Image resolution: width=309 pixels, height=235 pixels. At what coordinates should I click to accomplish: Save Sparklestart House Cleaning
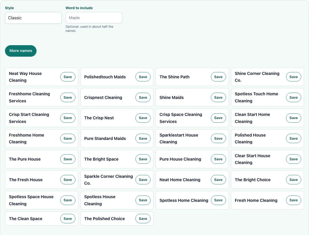(218, 139)
